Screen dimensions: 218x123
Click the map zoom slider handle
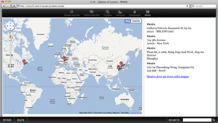tap(11, 72)
